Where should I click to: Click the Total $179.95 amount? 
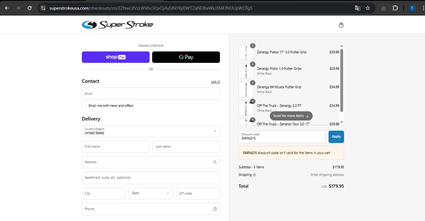click(x=336, y=186)
